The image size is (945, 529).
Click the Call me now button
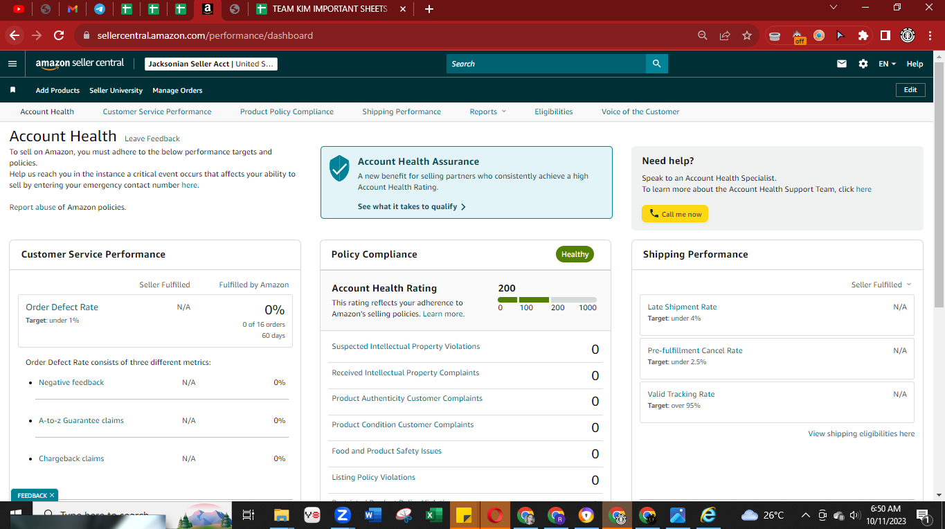click(x=675, y=214)
